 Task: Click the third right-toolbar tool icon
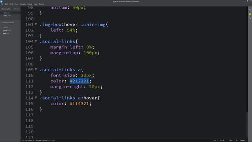point(250,18)
